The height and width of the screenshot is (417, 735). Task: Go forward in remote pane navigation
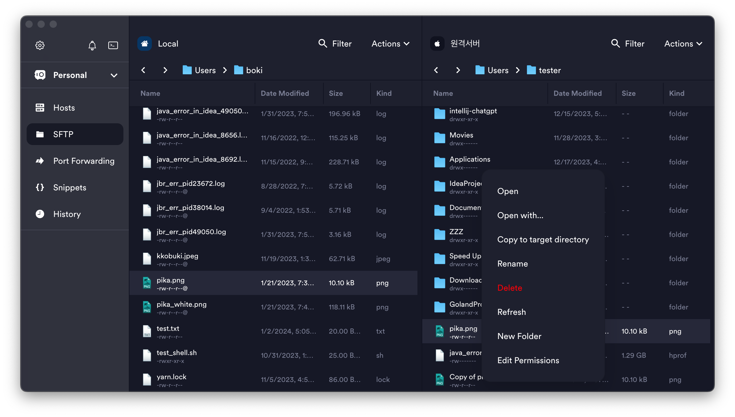458,70
